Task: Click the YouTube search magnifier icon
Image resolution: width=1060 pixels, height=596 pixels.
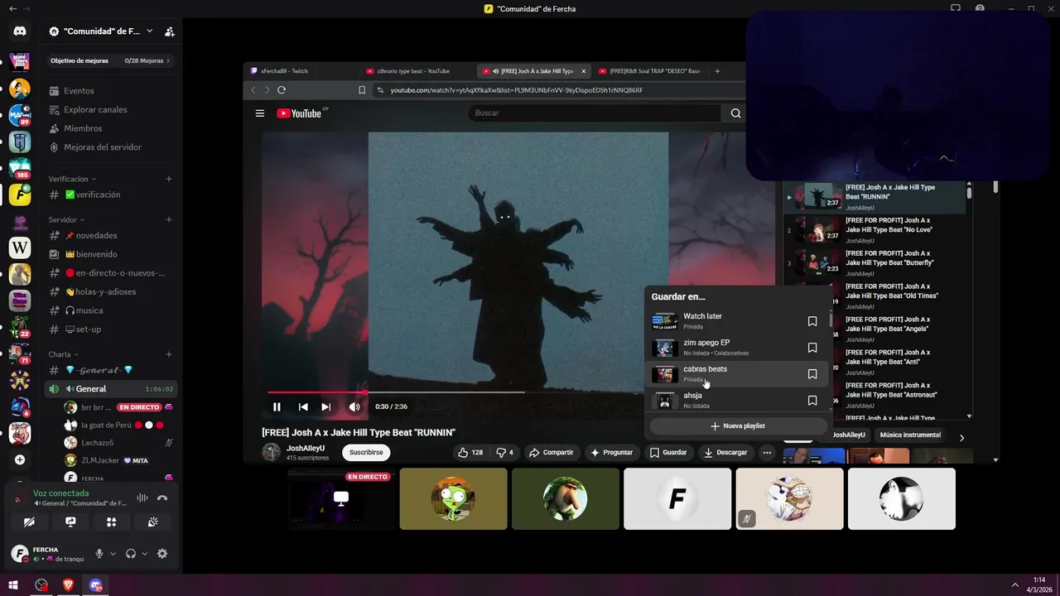Action: pos(735,113)
